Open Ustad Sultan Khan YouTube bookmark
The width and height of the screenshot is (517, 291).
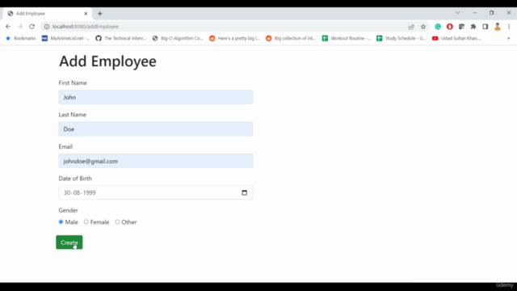tap(456, 38)
